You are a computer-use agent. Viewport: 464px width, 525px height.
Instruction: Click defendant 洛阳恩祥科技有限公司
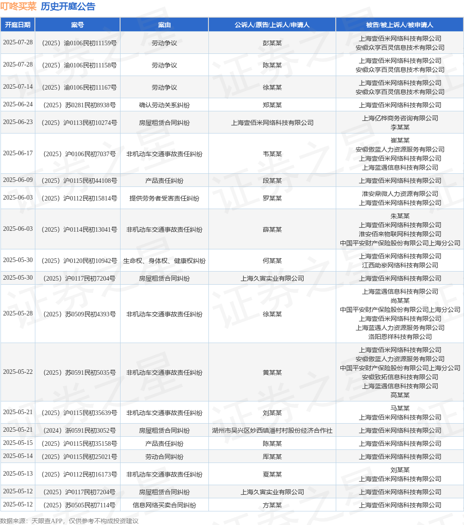pyautogui.click(x=400, y=336)
